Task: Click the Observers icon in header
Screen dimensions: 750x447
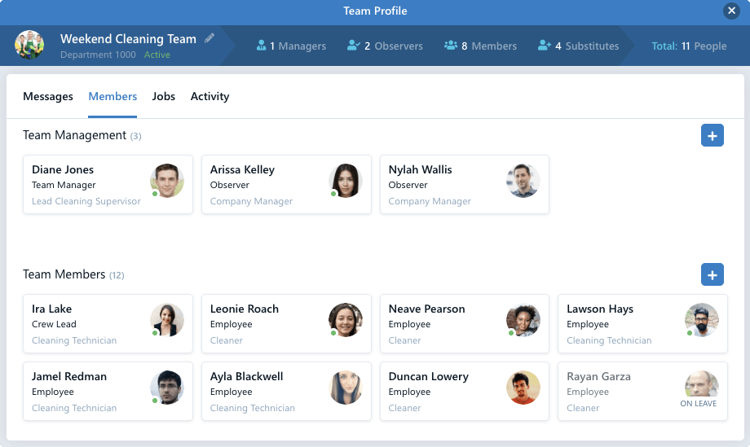Action: pos(353,46)
